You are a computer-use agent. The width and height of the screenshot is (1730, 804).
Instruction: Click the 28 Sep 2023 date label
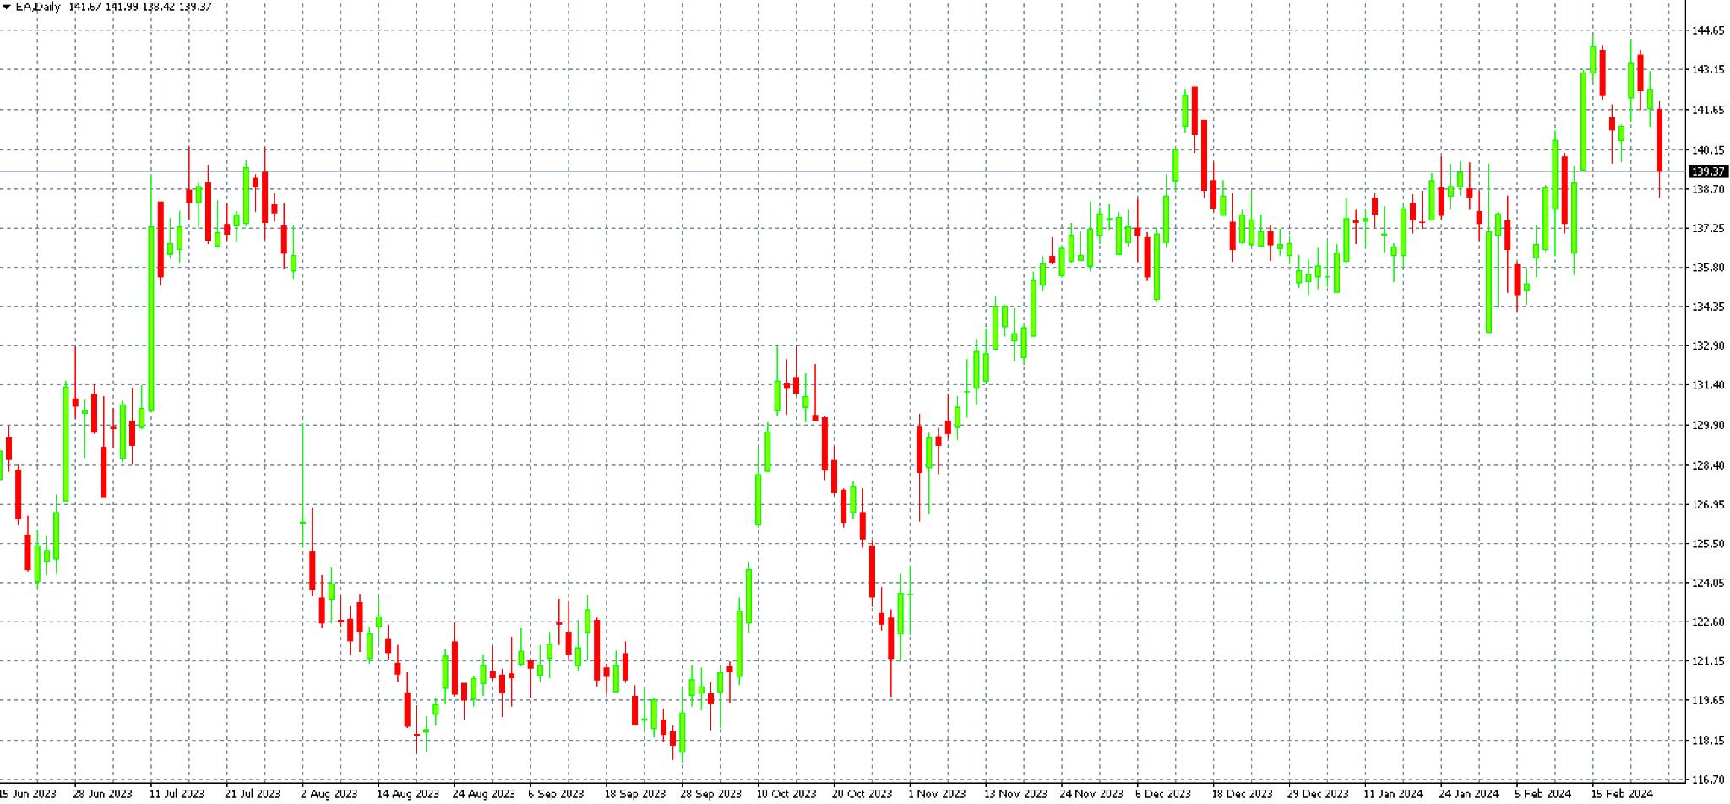710,794
